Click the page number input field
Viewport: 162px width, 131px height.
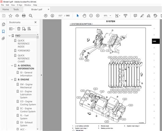coord(60,16)
